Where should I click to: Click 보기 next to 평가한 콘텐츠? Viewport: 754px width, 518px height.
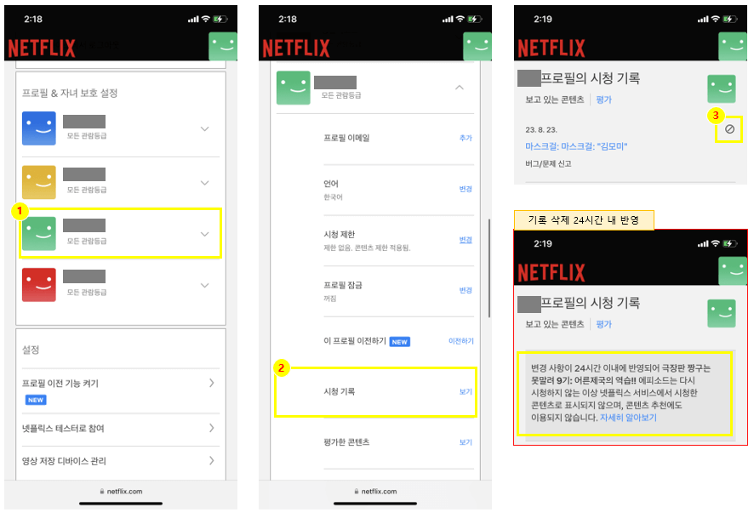466,442
